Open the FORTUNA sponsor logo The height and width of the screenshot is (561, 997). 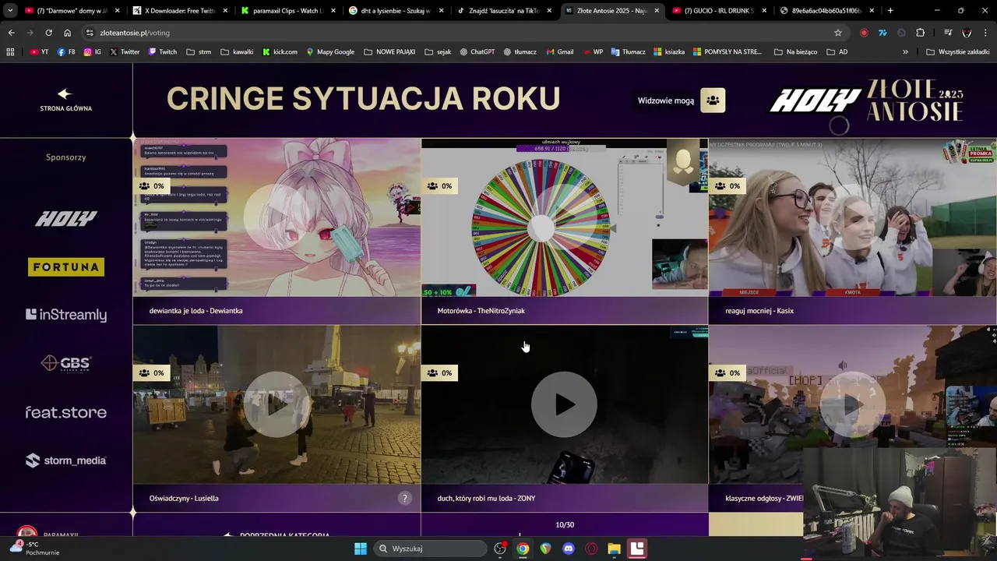click(66, 267)
